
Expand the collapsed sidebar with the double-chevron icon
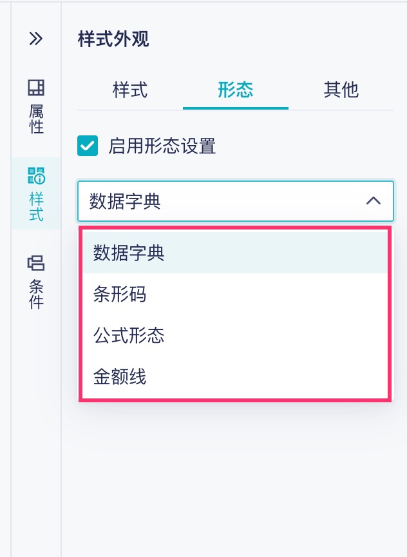pyautogui.click(x=36, y=39)
